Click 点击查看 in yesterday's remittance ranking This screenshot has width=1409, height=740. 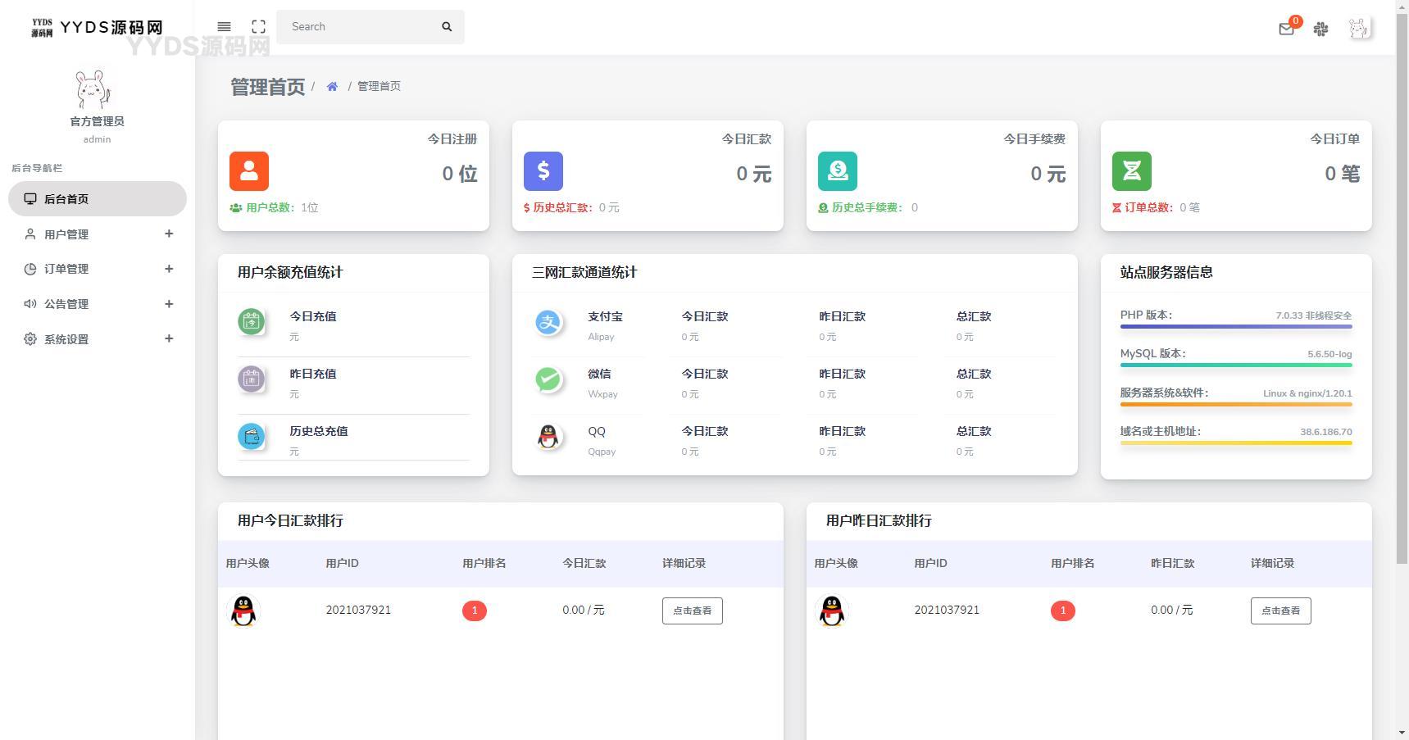[1280, 611]
